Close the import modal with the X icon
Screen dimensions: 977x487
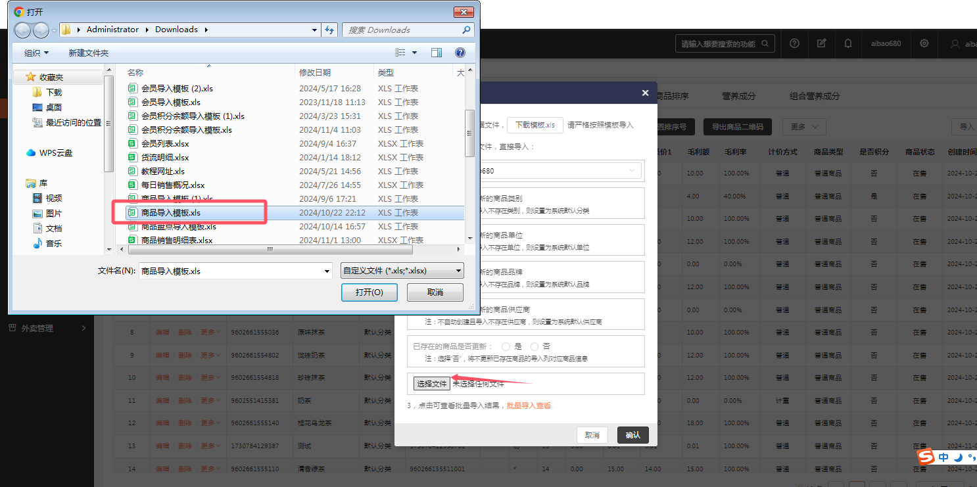point(645,93)
